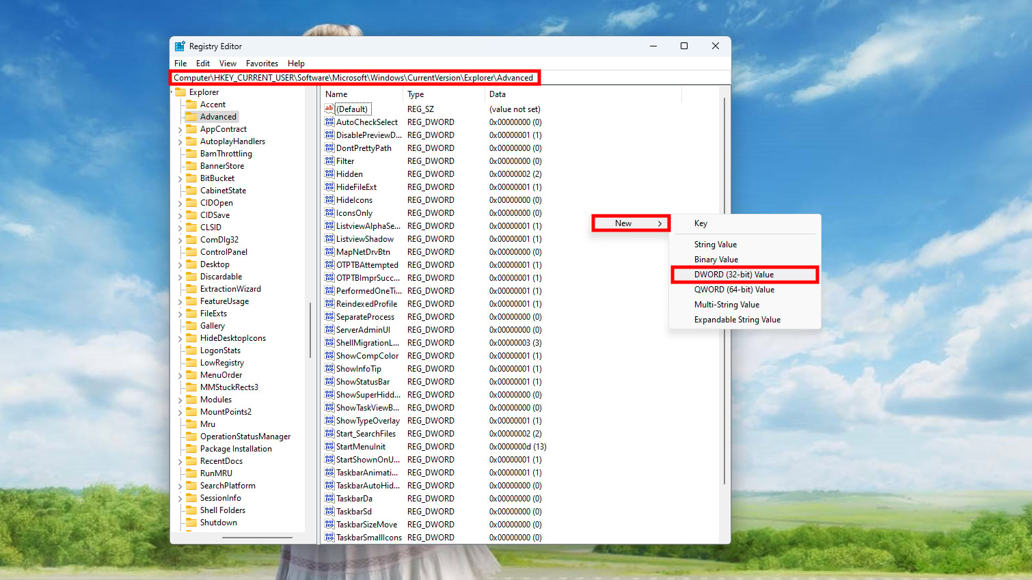
Task: Click the DWORD icon beside ShowSuperHidden value
Action: [x=329, y=395]
